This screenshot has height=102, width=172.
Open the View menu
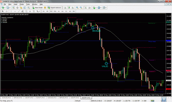pos(10,4)
